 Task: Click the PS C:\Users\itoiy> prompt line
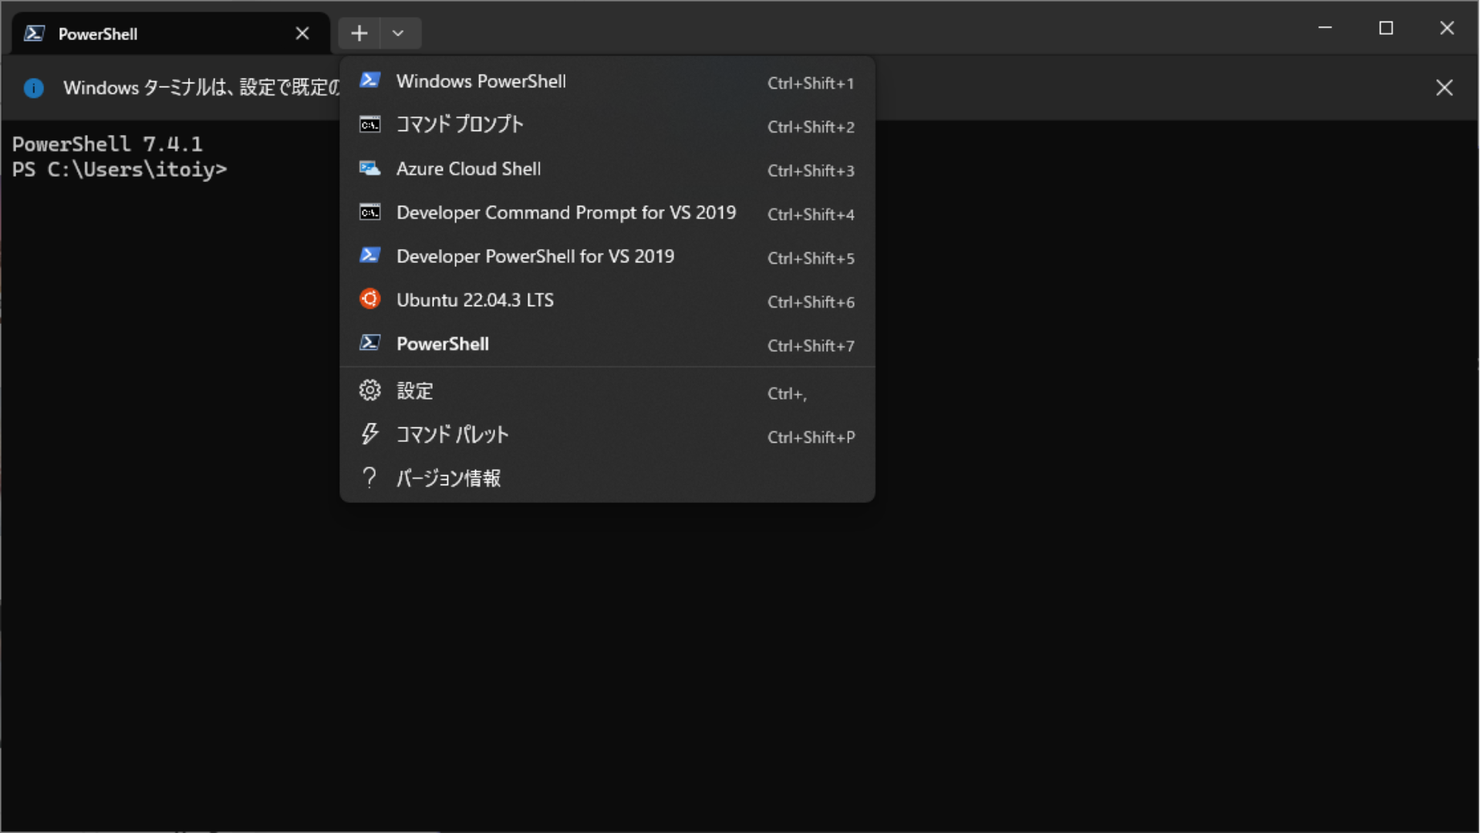tap(120, 170)
